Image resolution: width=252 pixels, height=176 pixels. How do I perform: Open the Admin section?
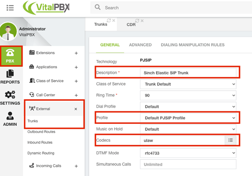[x=10, y=119]
